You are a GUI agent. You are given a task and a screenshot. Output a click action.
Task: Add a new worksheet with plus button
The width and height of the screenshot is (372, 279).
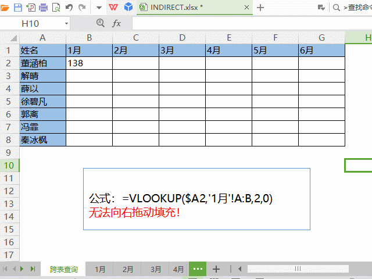click(x=216, y=269)
